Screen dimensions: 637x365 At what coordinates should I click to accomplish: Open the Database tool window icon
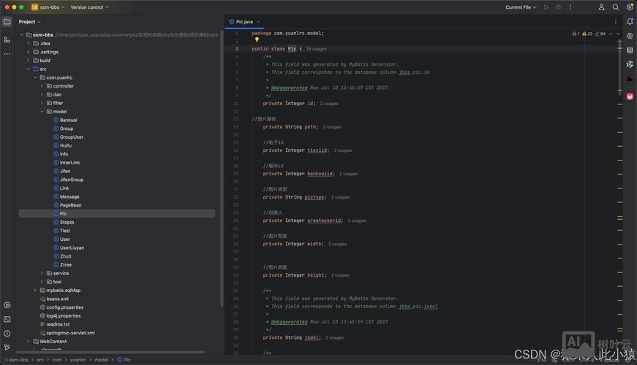[630, 50]
